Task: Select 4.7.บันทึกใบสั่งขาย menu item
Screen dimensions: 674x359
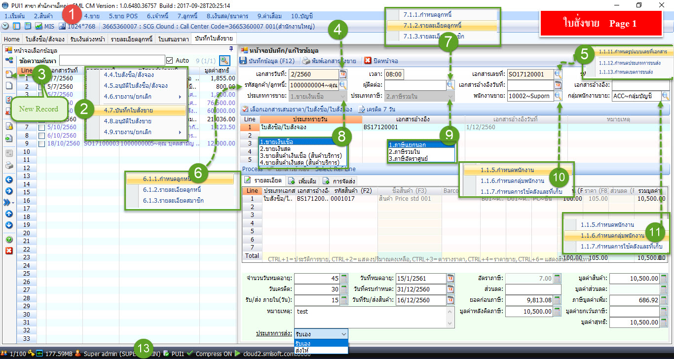Action: point(137,110)
